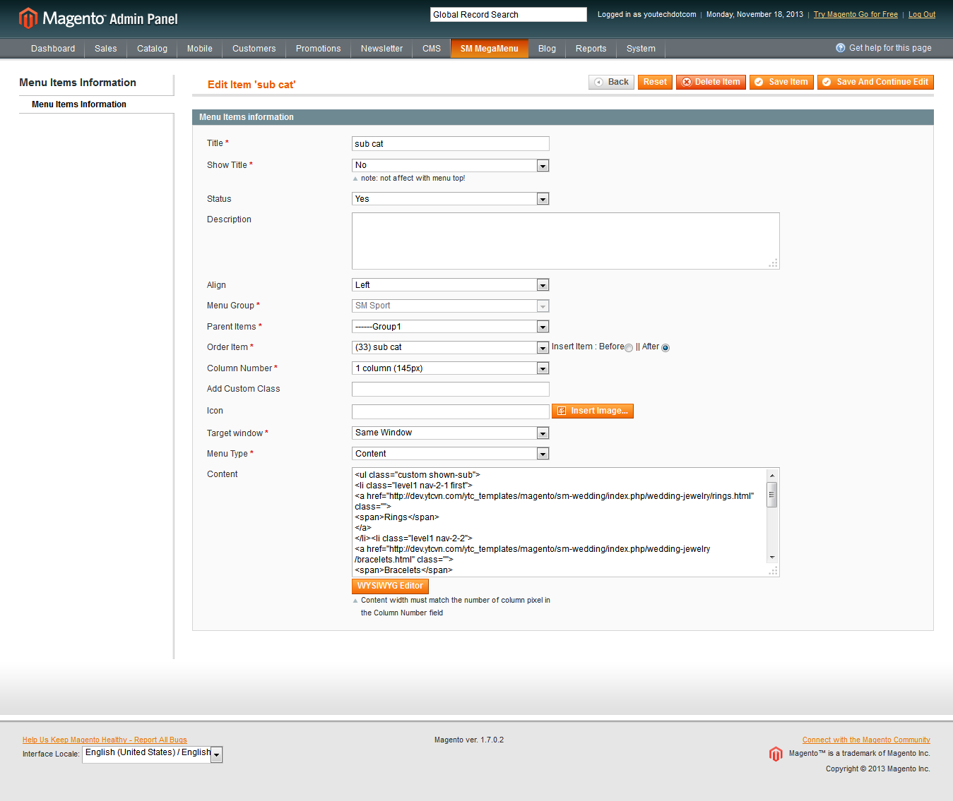This screenshot has height=801, width=953.
Task: Click the Save Item button
Action: click(x=781, y=82)
